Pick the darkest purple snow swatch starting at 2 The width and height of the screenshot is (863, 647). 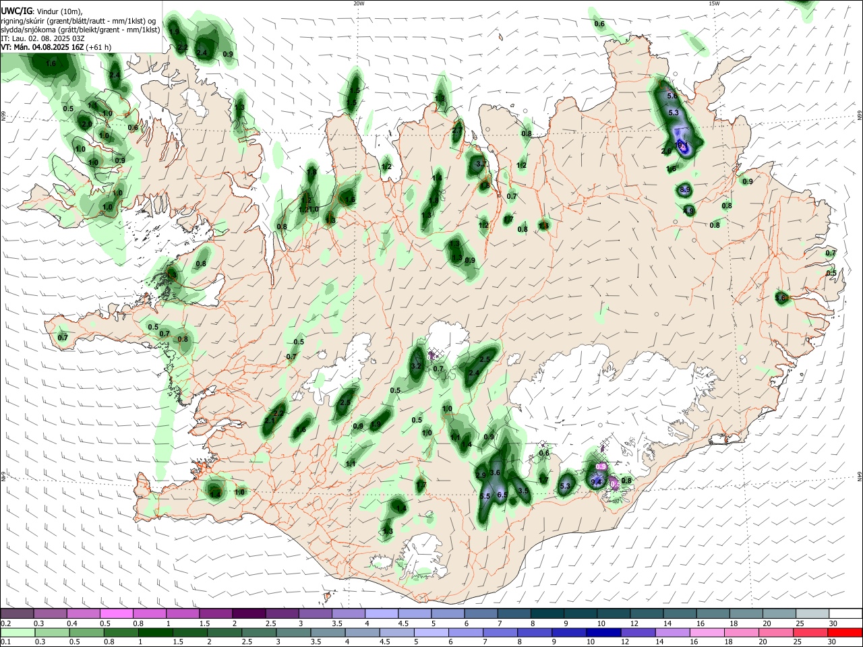(x=248, y=613)
